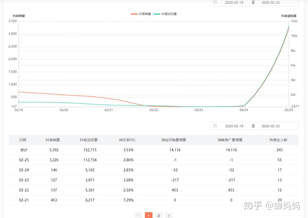
Task: Toggle the 抖音浏览量 legend series
Action: tap(165, 14)
